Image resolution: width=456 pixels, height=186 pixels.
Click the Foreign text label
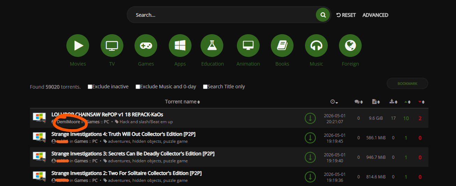point(350,64)
